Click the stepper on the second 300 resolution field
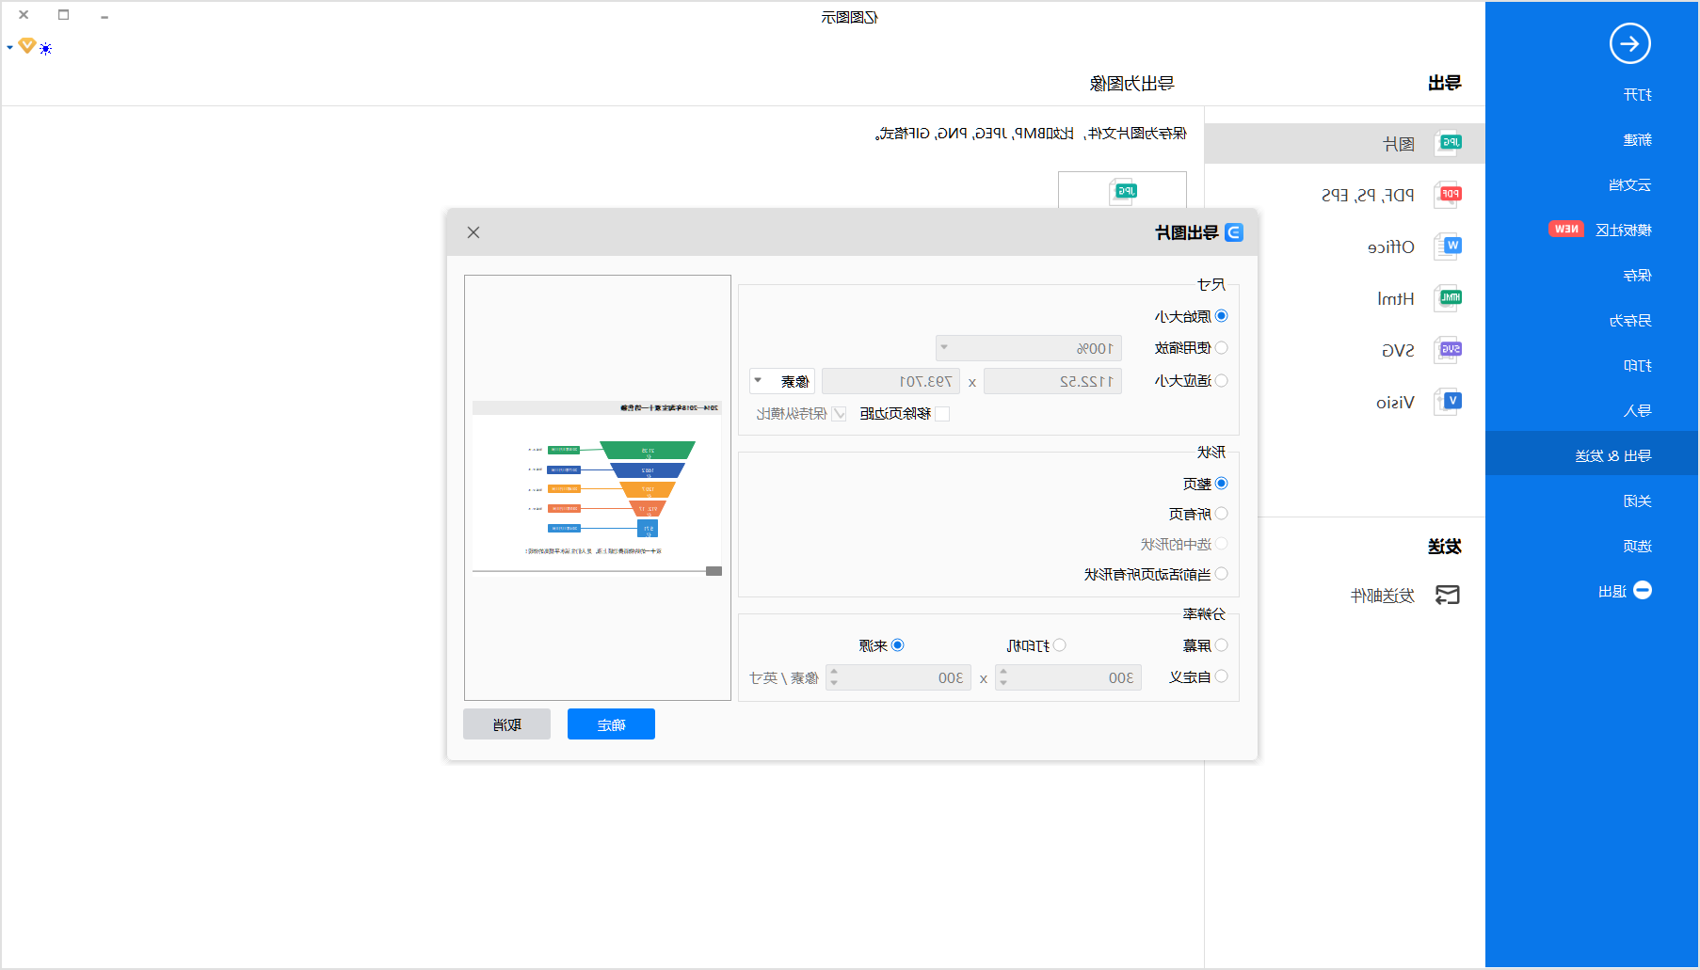 pos(834,677)
